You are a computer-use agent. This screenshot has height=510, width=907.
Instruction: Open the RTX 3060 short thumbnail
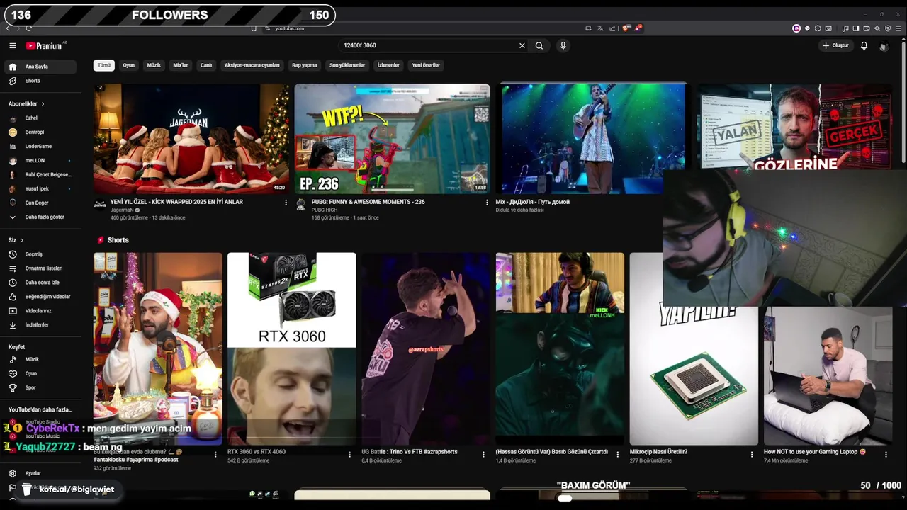291,348
